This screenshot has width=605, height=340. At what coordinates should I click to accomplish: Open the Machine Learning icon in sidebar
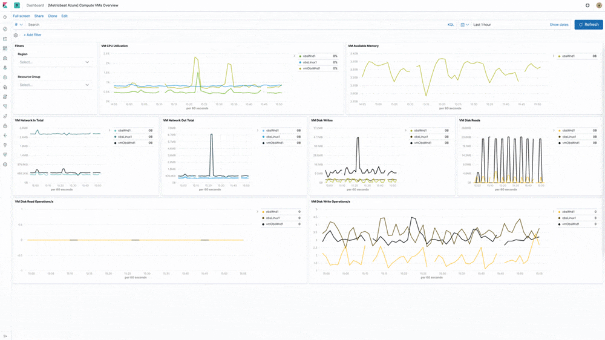5,77
